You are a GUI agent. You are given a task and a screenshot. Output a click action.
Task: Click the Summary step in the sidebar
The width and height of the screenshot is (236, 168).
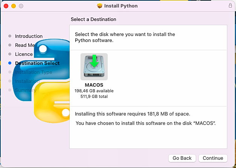coord(25,90)
